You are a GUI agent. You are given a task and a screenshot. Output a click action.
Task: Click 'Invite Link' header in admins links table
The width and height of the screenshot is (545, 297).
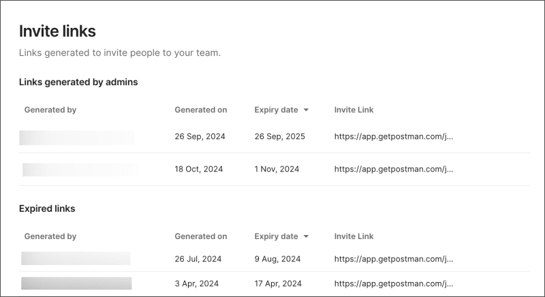pos(354,110)
